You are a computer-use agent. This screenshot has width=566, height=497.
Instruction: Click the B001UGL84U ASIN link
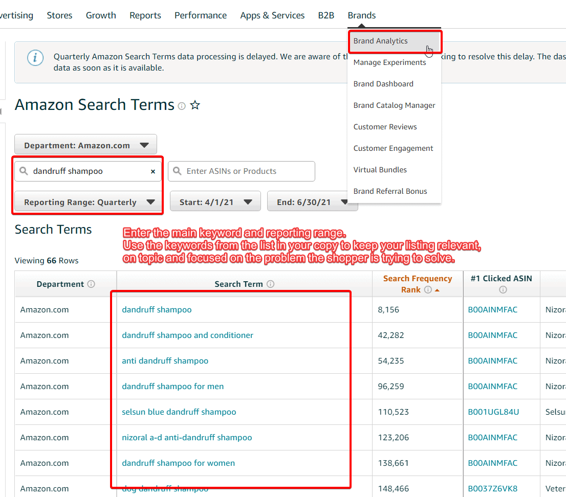[x=493, y=412]
